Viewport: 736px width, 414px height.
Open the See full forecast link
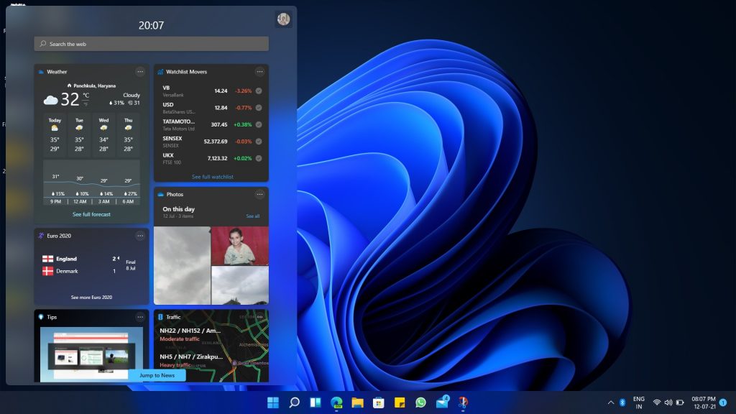(x=91, y=214)
